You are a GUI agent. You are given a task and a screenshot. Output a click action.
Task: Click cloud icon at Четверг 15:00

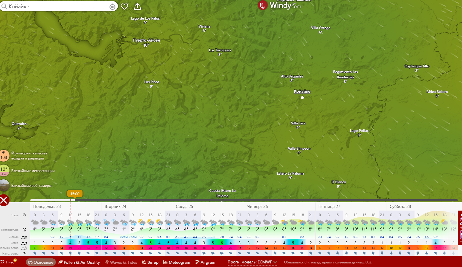point(293,222)
